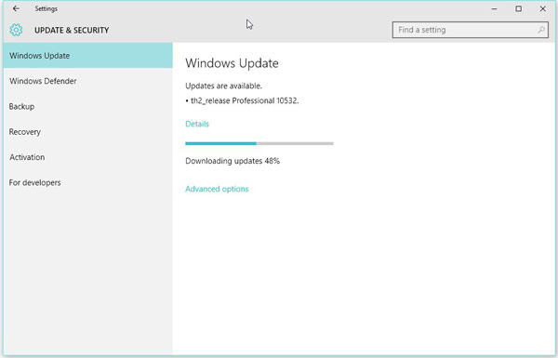Maximize the Settings window

click(x=519, y=9)
